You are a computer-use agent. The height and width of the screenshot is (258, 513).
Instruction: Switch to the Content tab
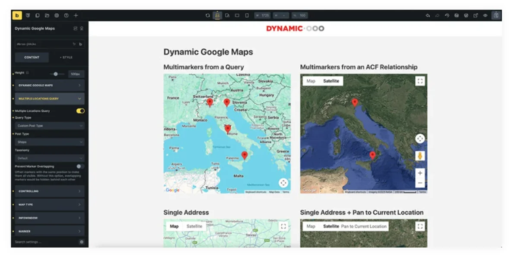pyautogui.click(x=32, y=58)
